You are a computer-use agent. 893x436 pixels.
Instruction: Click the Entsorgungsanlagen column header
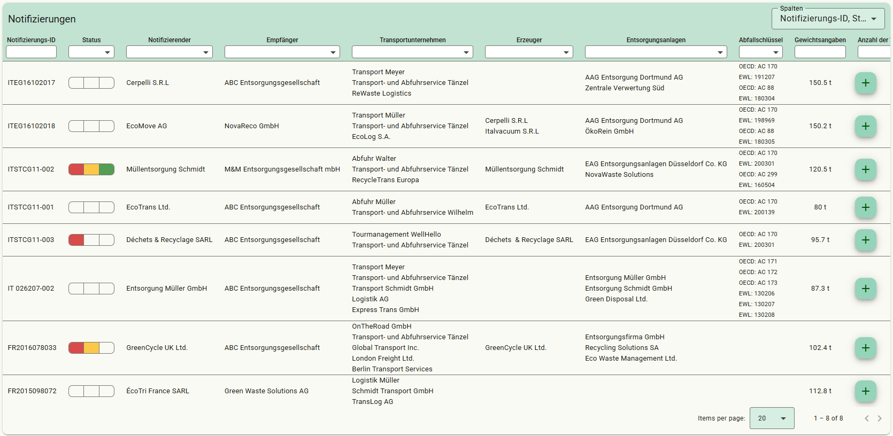pos(656,40)
